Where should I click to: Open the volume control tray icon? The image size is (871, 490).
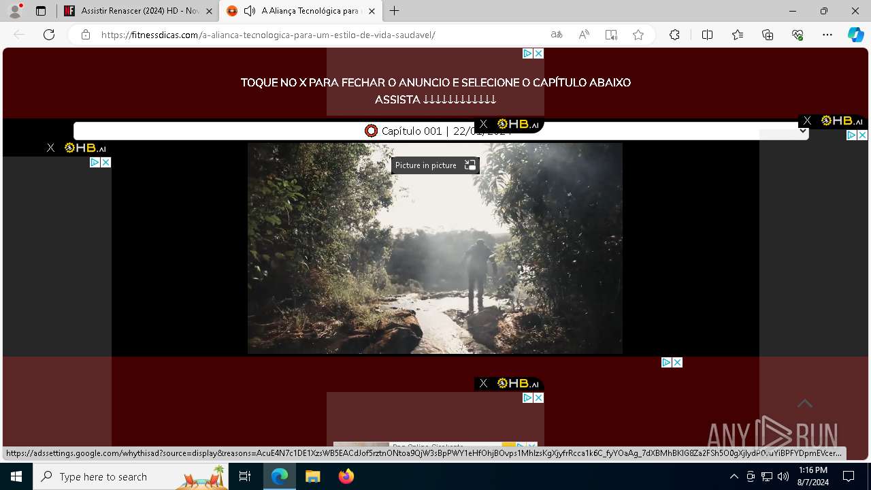click(x=783, y=476)
